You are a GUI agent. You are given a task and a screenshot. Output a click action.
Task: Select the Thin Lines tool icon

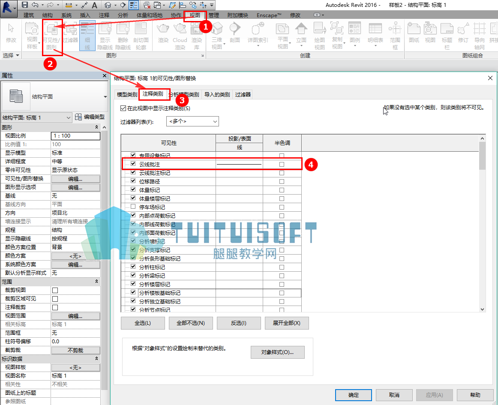click(87, 36)
